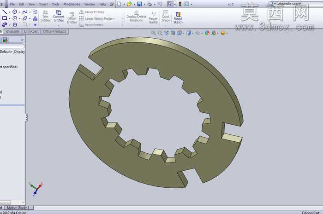323x214 pixels.
Task: Select the Sketch Fillet tool
Action: click(25, 25)
